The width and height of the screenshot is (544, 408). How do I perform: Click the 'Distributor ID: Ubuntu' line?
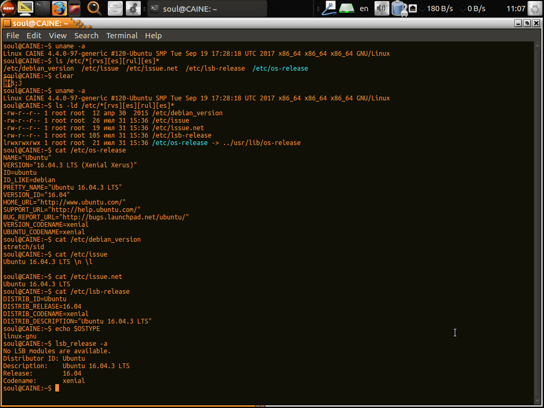click(x=44, y=358)
